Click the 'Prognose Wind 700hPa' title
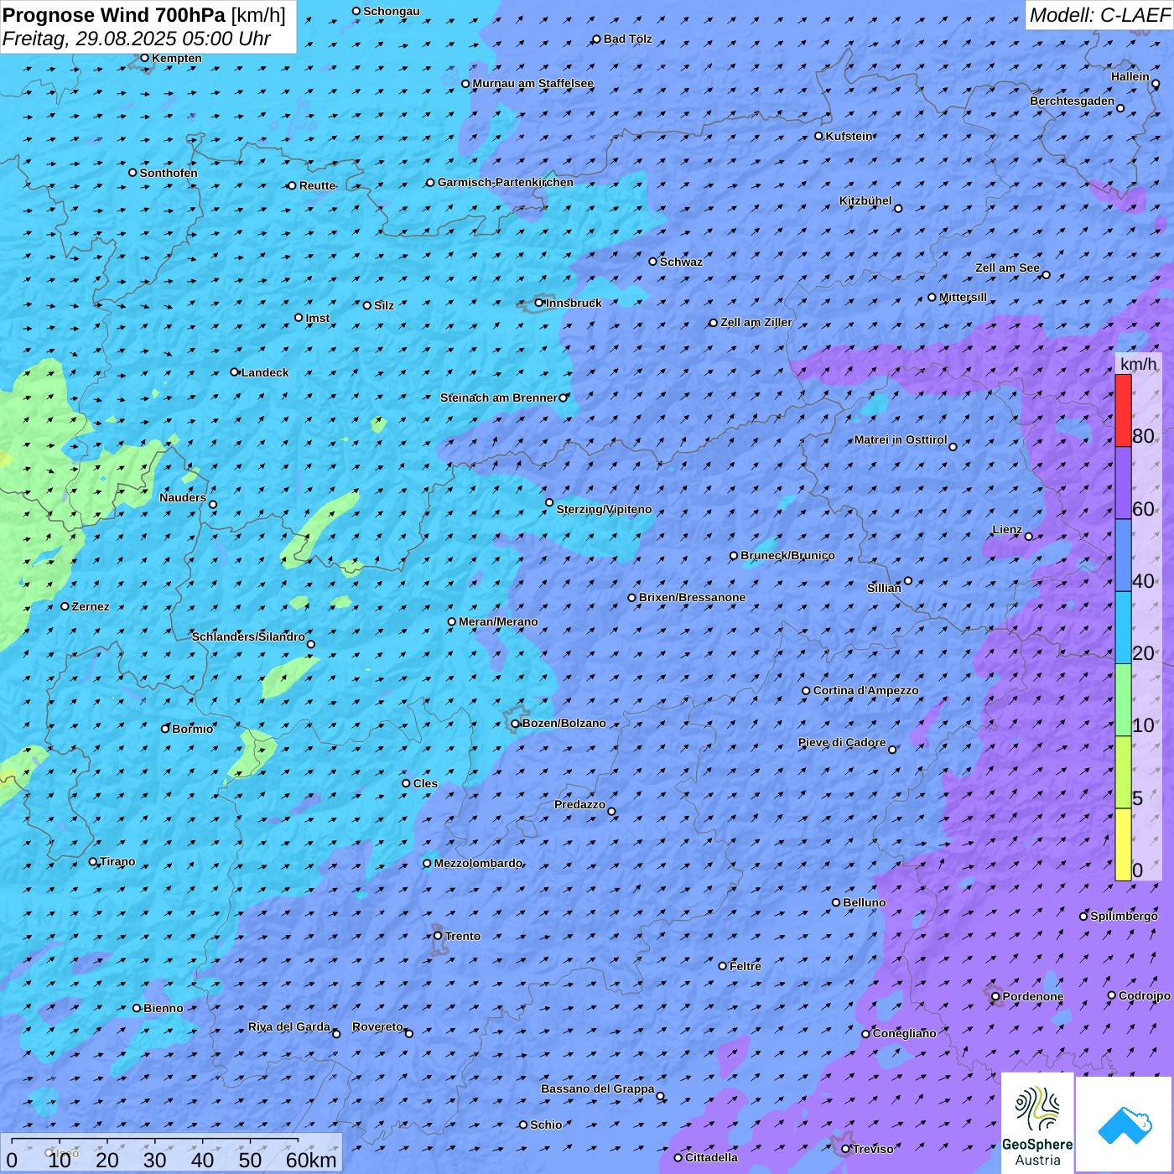This screenshot has width=1174, height=1174. pos(114,15)
